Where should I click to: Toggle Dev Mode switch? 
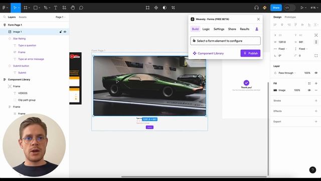[x=289, y=8]
